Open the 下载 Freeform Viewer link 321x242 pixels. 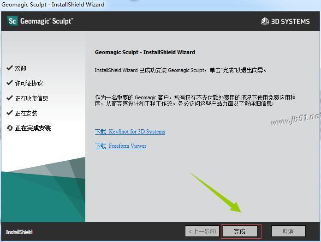[120, 146]
